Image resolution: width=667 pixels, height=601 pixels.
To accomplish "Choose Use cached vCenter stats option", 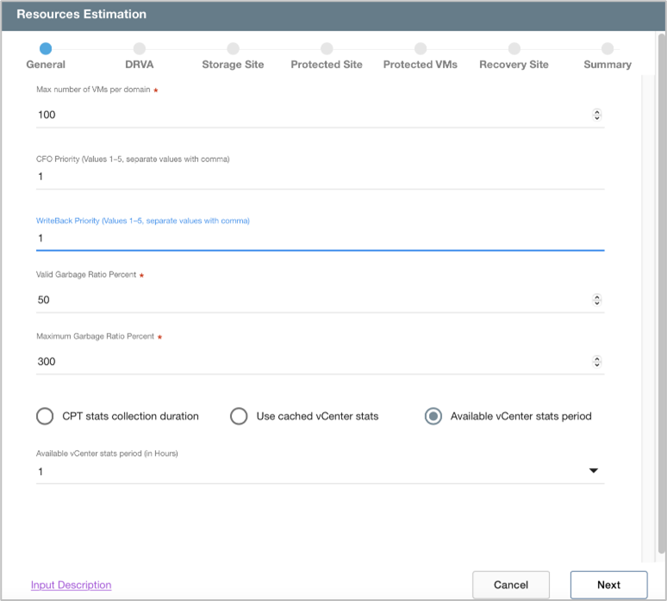I will coord(239,416).
